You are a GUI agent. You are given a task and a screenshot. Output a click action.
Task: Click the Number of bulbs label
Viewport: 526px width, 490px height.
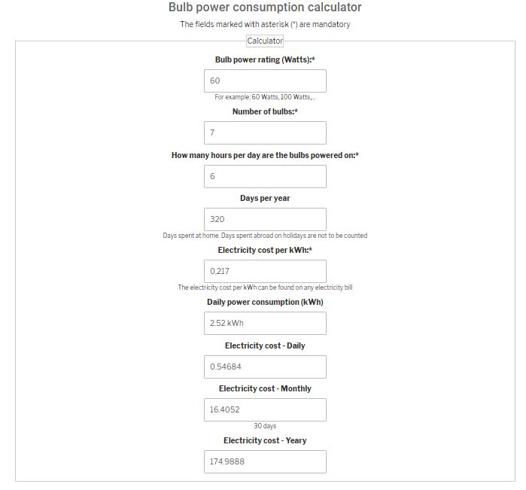pos(265,111)
